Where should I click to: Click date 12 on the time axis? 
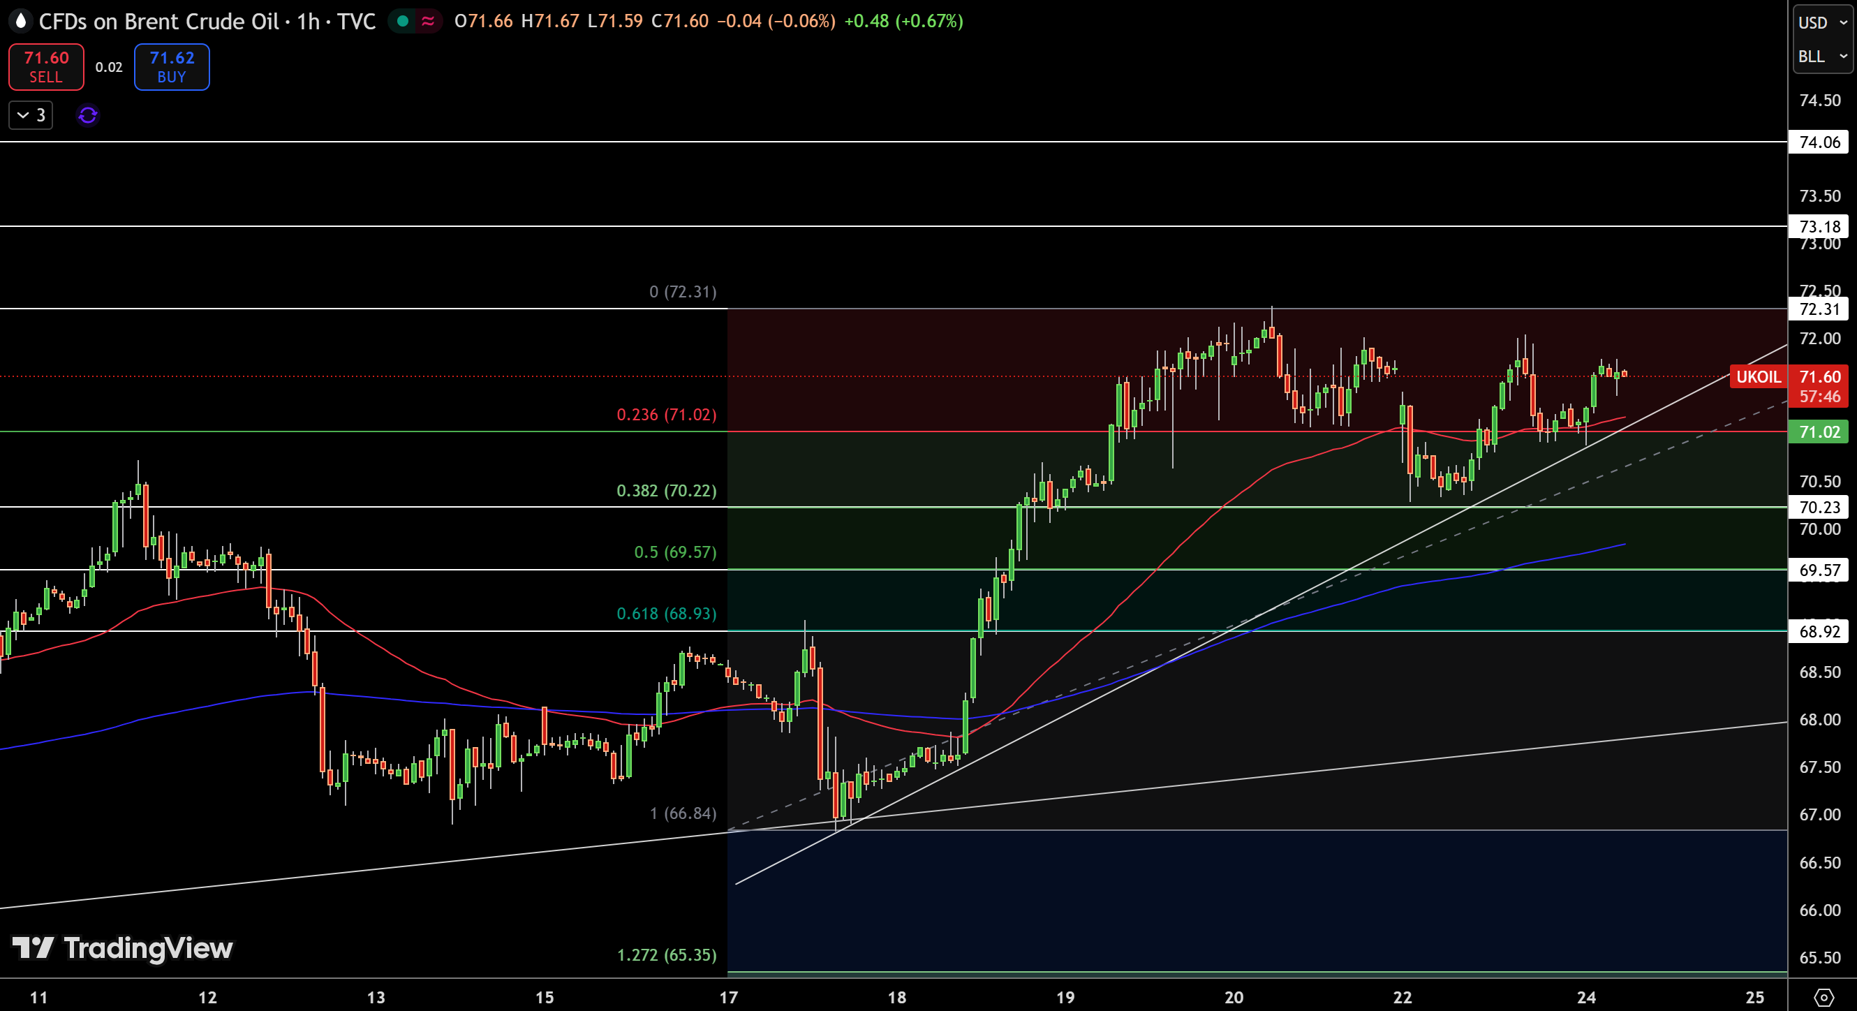click(207, 997)
